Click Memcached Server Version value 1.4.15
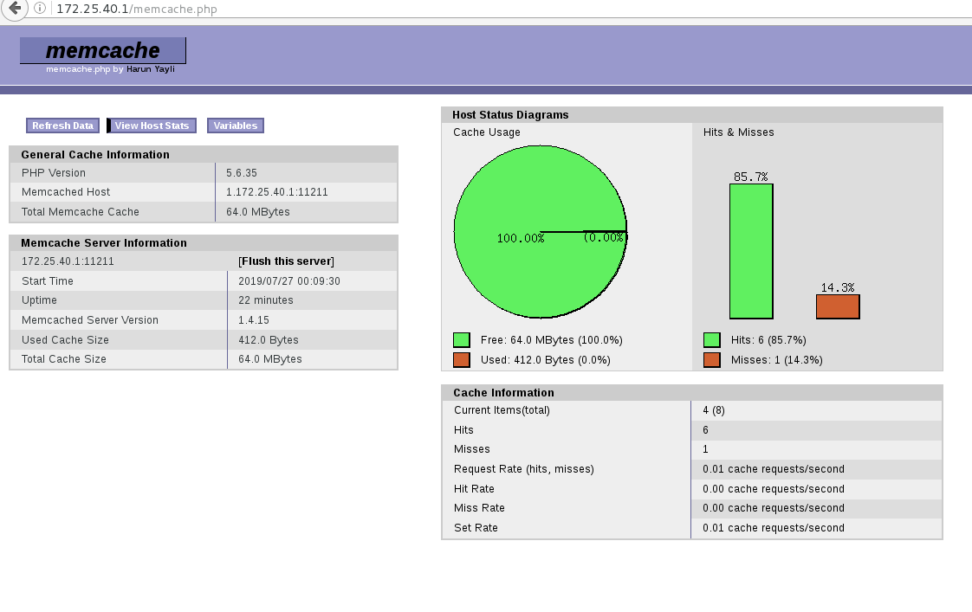Image resolution: width=972 pixels, height=612 pixels. click(254, 320)
